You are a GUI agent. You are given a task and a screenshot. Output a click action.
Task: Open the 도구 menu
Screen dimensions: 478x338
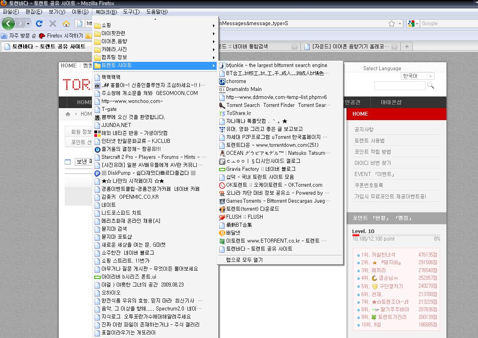click(131, 12)
